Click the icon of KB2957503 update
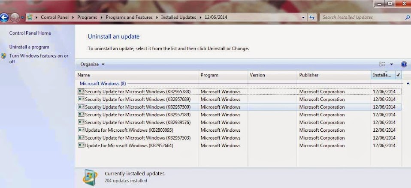The height and width of the screenshot is (188, 411). (81, 138)
